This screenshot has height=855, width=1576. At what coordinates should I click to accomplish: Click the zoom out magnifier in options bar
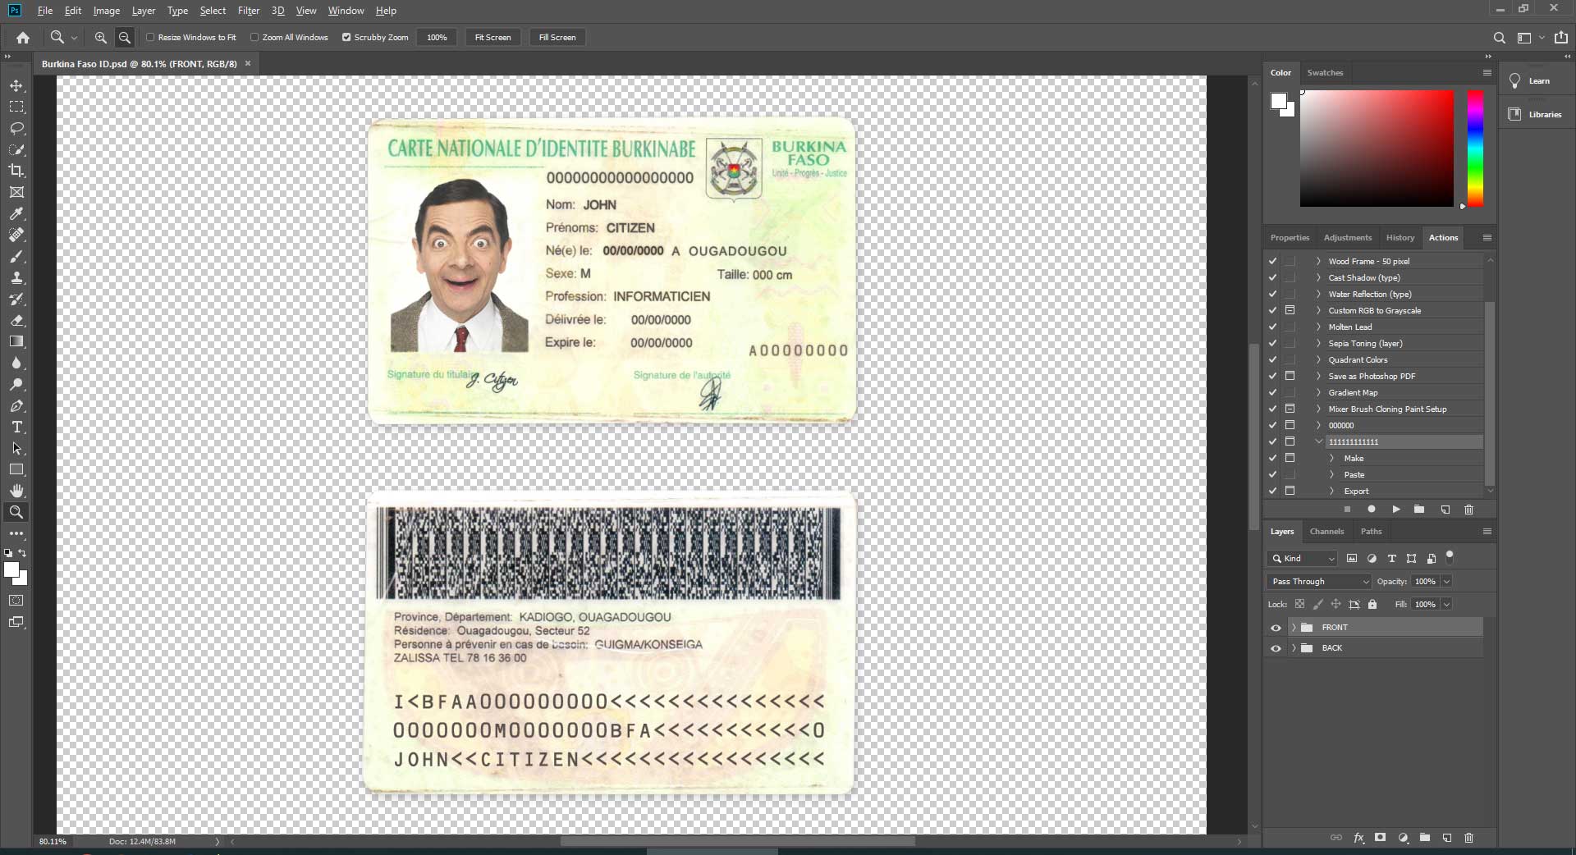(x=125, y=38)
